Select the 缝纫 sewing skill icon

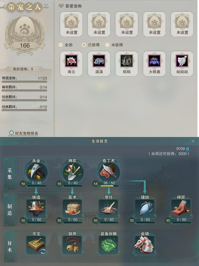pyautogui.click(x=145, y=209)
